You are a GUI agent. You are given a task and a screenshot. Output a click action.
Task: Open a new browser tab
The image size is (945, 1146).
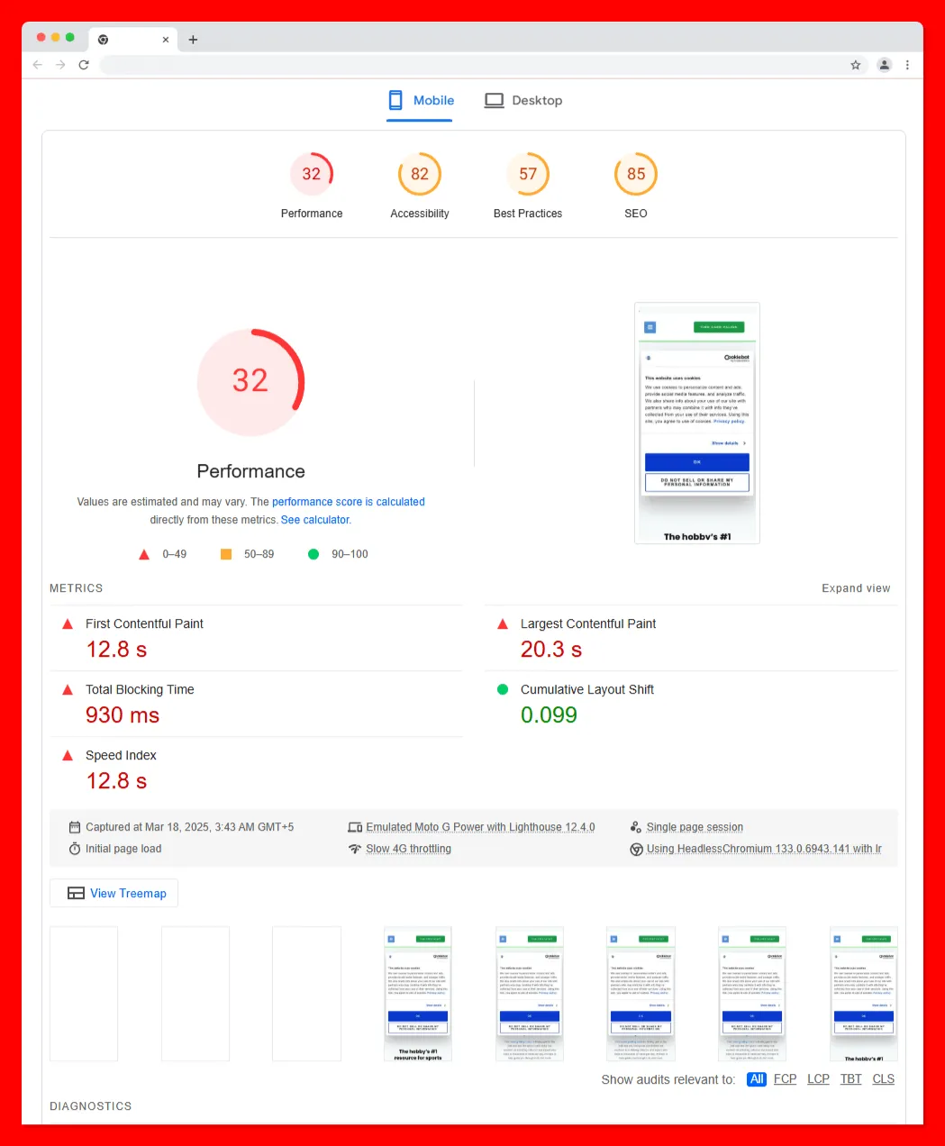point(193,40)
